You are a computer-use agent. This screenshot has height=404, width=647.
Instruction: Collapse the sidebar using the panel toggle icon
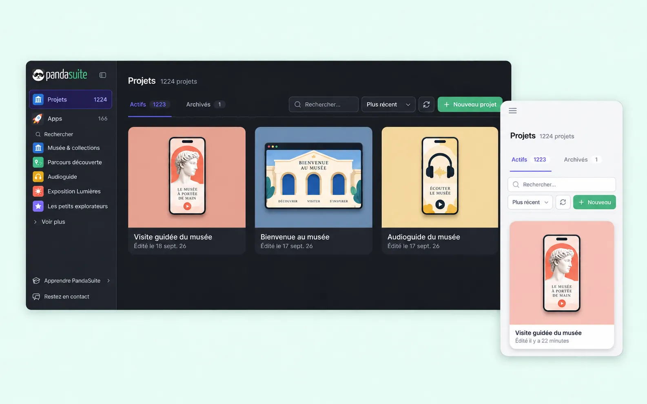pos(103,75)
